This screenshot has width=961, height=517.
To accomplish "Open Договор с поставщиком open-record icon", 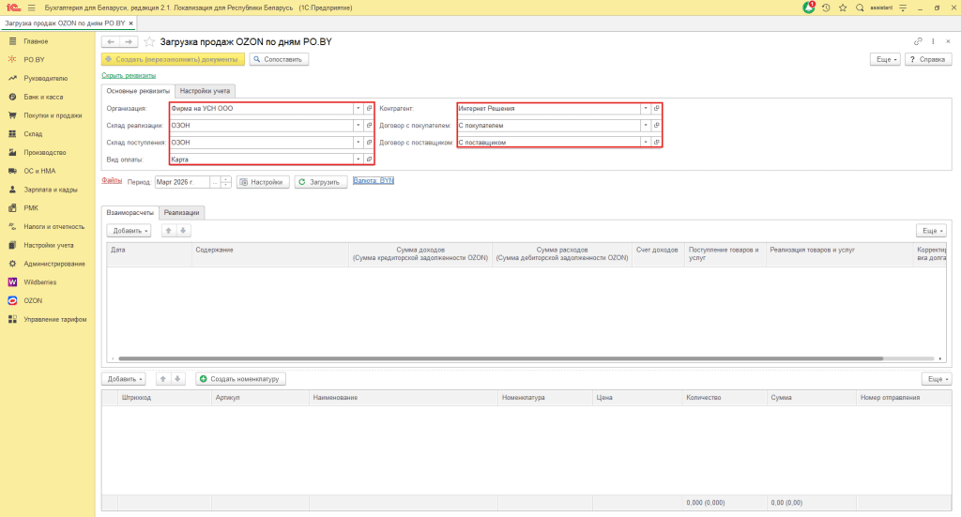I will tap(656, 142).
